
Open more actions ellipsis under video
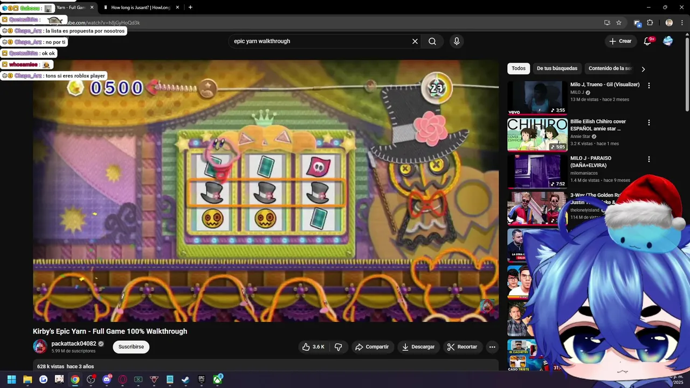492,347
